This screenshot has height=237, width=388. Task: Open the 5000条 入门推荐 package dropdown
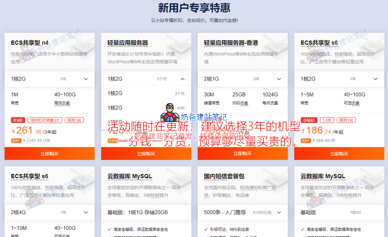point(279,212)
